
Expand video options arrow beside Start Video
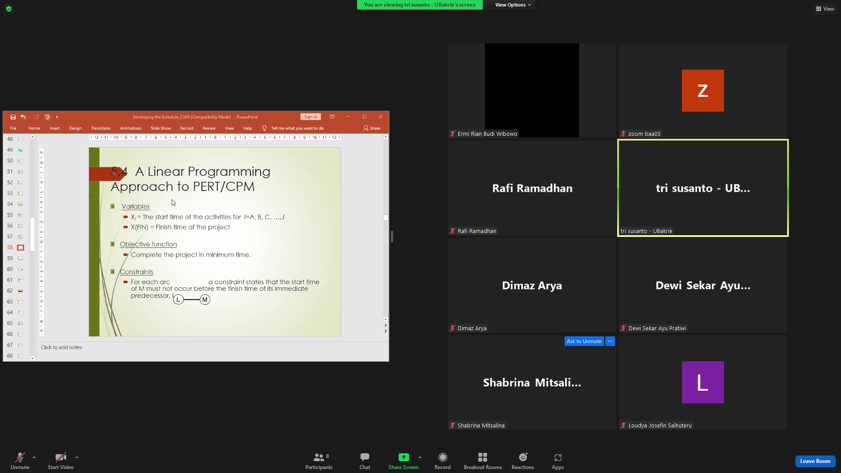77,457
